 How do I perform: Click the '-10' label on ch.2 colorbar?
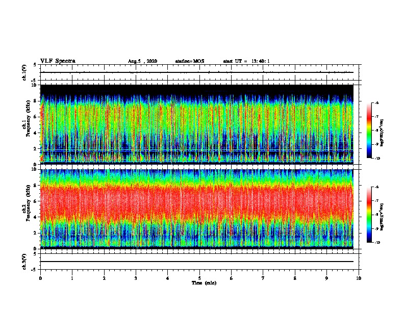377,243
